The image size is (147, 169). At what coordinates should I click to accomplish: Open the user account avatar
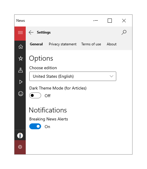click(20, 135)
